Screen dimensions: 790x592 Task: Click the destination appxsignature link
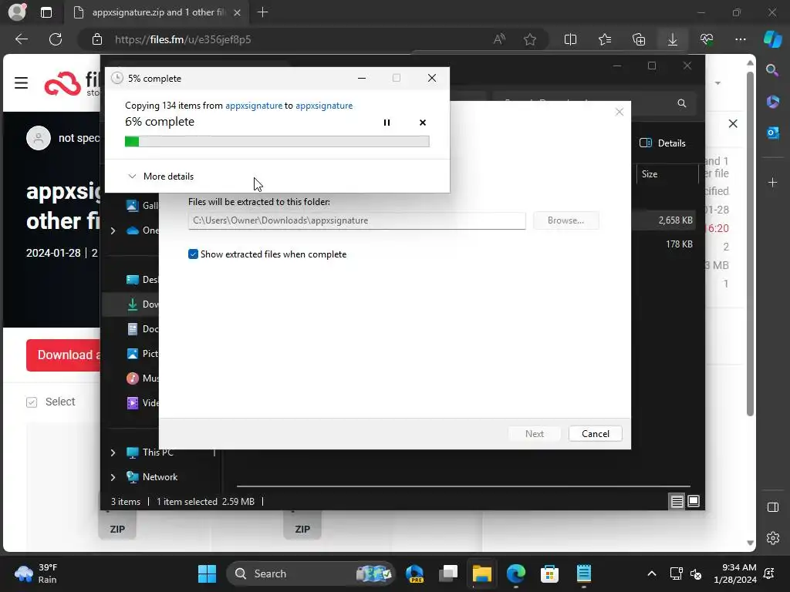324,105
